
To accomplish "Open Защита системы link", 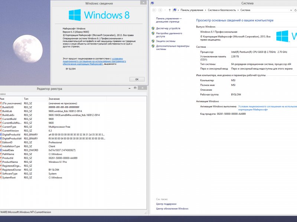I will coord(166,41).
